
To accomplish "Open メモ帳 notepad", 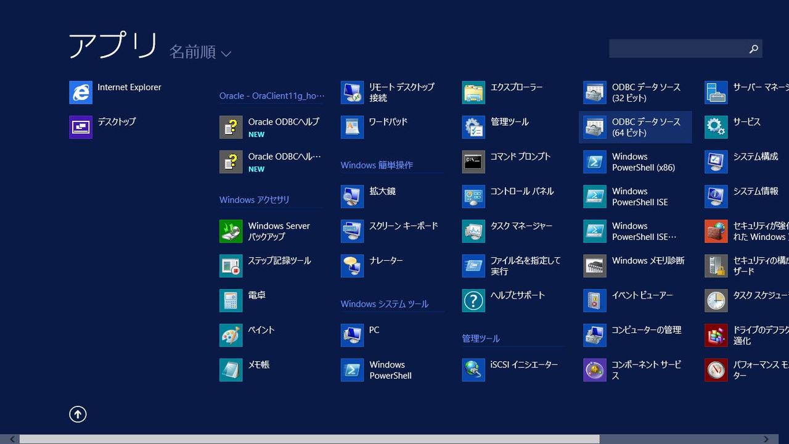I will pos(245,370).
